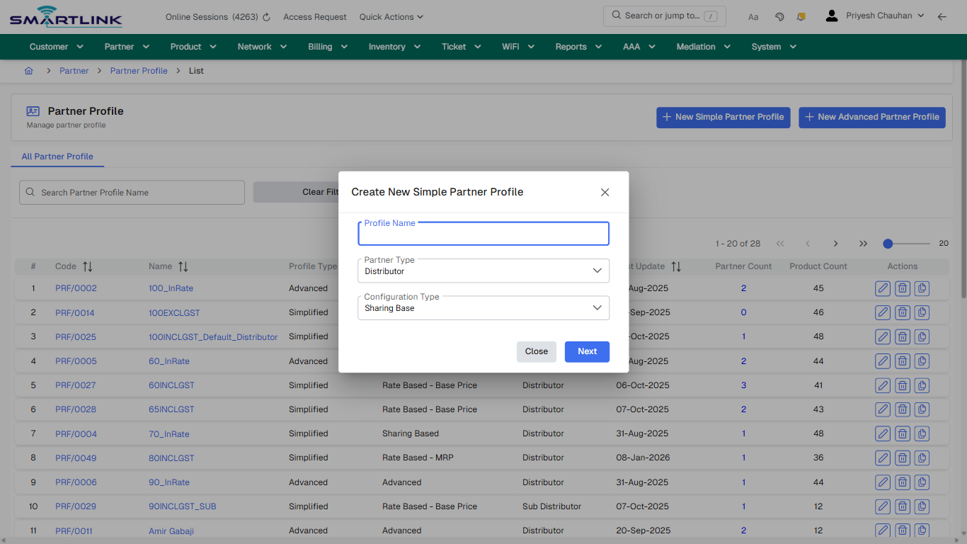This screenshot has height=544, width=967.
Task: Click the home breadcrumb icon
Action: (x=29, y=71)
